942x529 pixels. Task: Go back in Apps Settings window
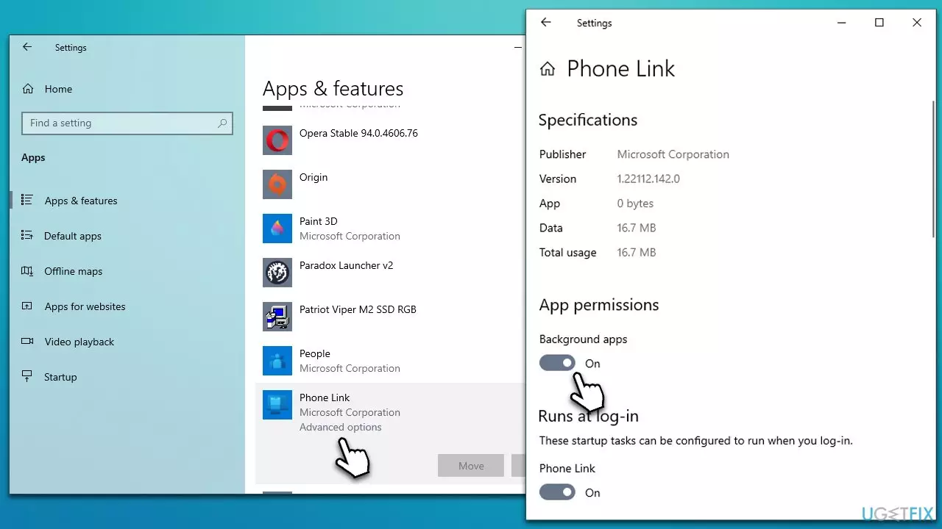point(27,47)
